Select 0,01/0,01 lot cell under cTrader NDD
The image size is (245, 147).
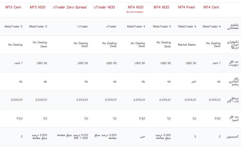[111, 100]
